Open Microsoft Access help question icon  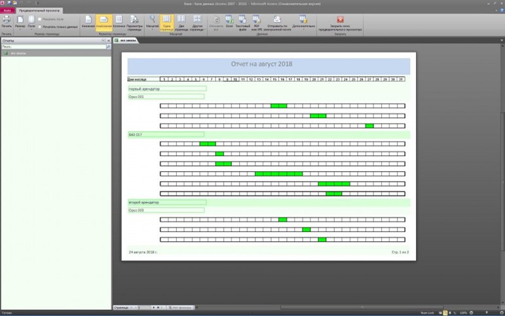(x=502, y=10)
